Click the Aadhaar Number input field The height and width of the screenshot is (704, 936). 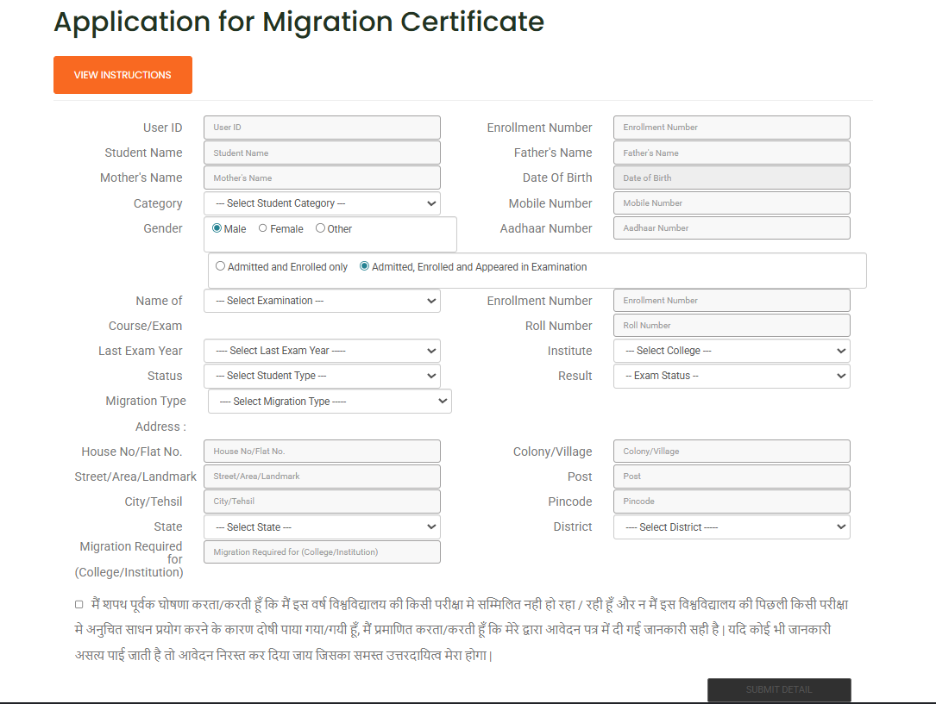tap(731, 227)
